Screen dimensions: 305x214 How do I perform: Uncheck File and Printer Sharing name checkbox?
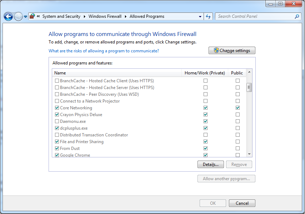click(x=57, y=141)
